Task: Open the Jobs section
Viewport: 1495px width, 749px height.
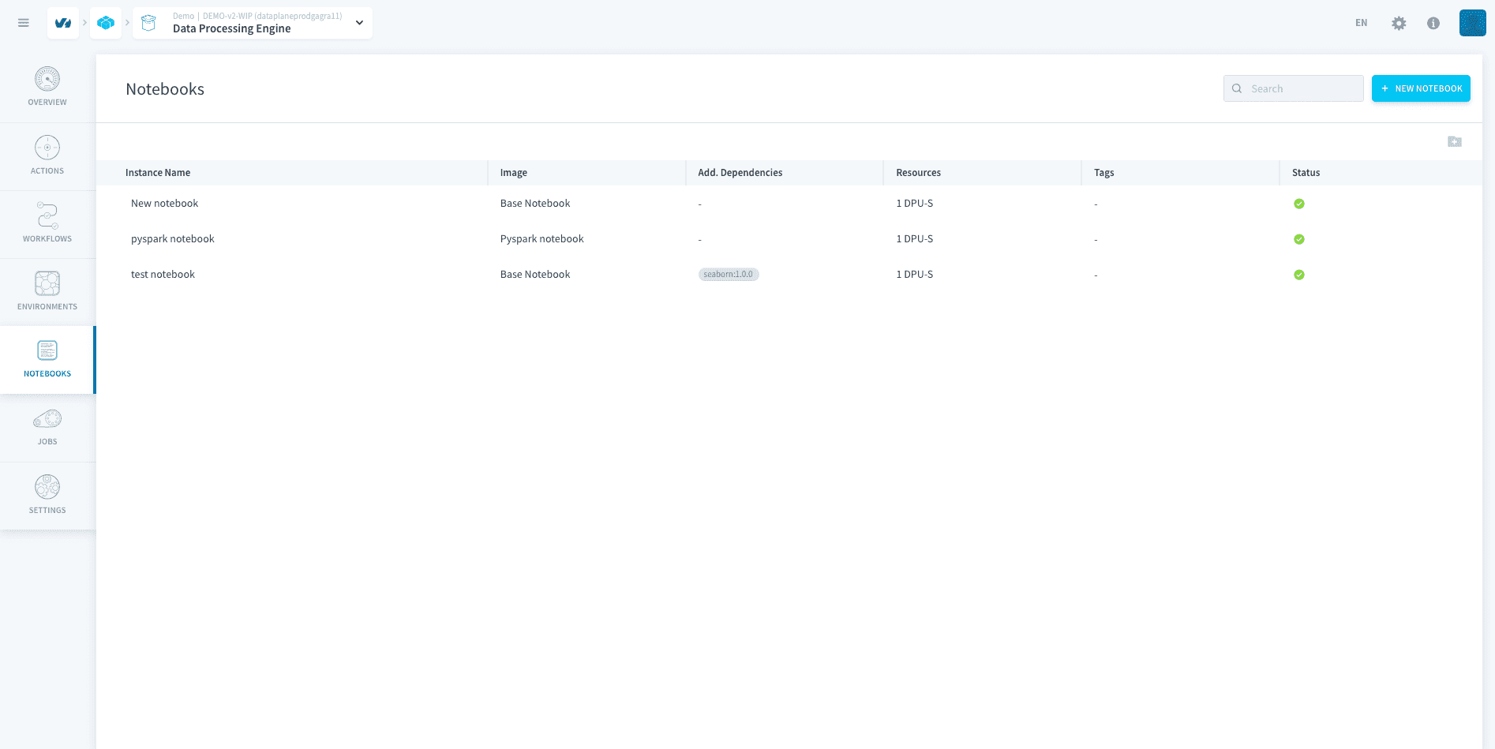Action: click(47, 428)
